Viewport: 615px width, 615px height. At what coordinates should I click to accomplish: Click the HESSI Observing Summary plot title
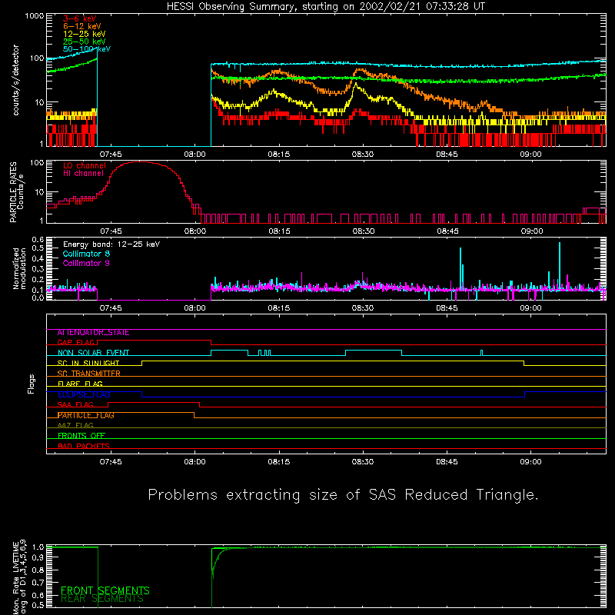click(x=326, y=7)
